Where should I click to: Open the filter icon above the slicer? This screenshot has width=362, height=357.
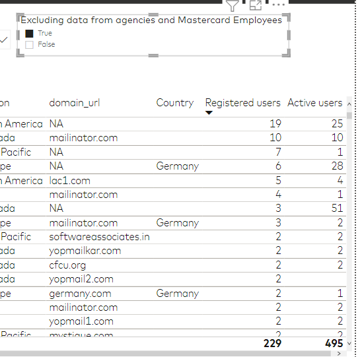[232, 5]
